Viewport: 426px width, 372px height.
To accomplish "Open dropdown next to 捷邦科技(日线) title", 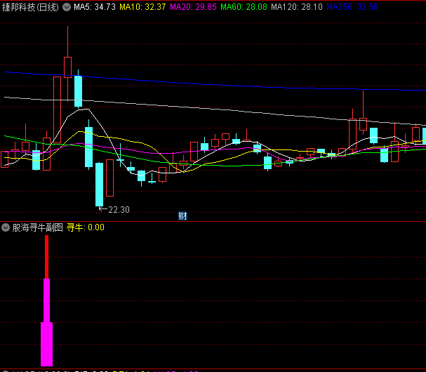I will pyautogui.click(x=67, y=7).
